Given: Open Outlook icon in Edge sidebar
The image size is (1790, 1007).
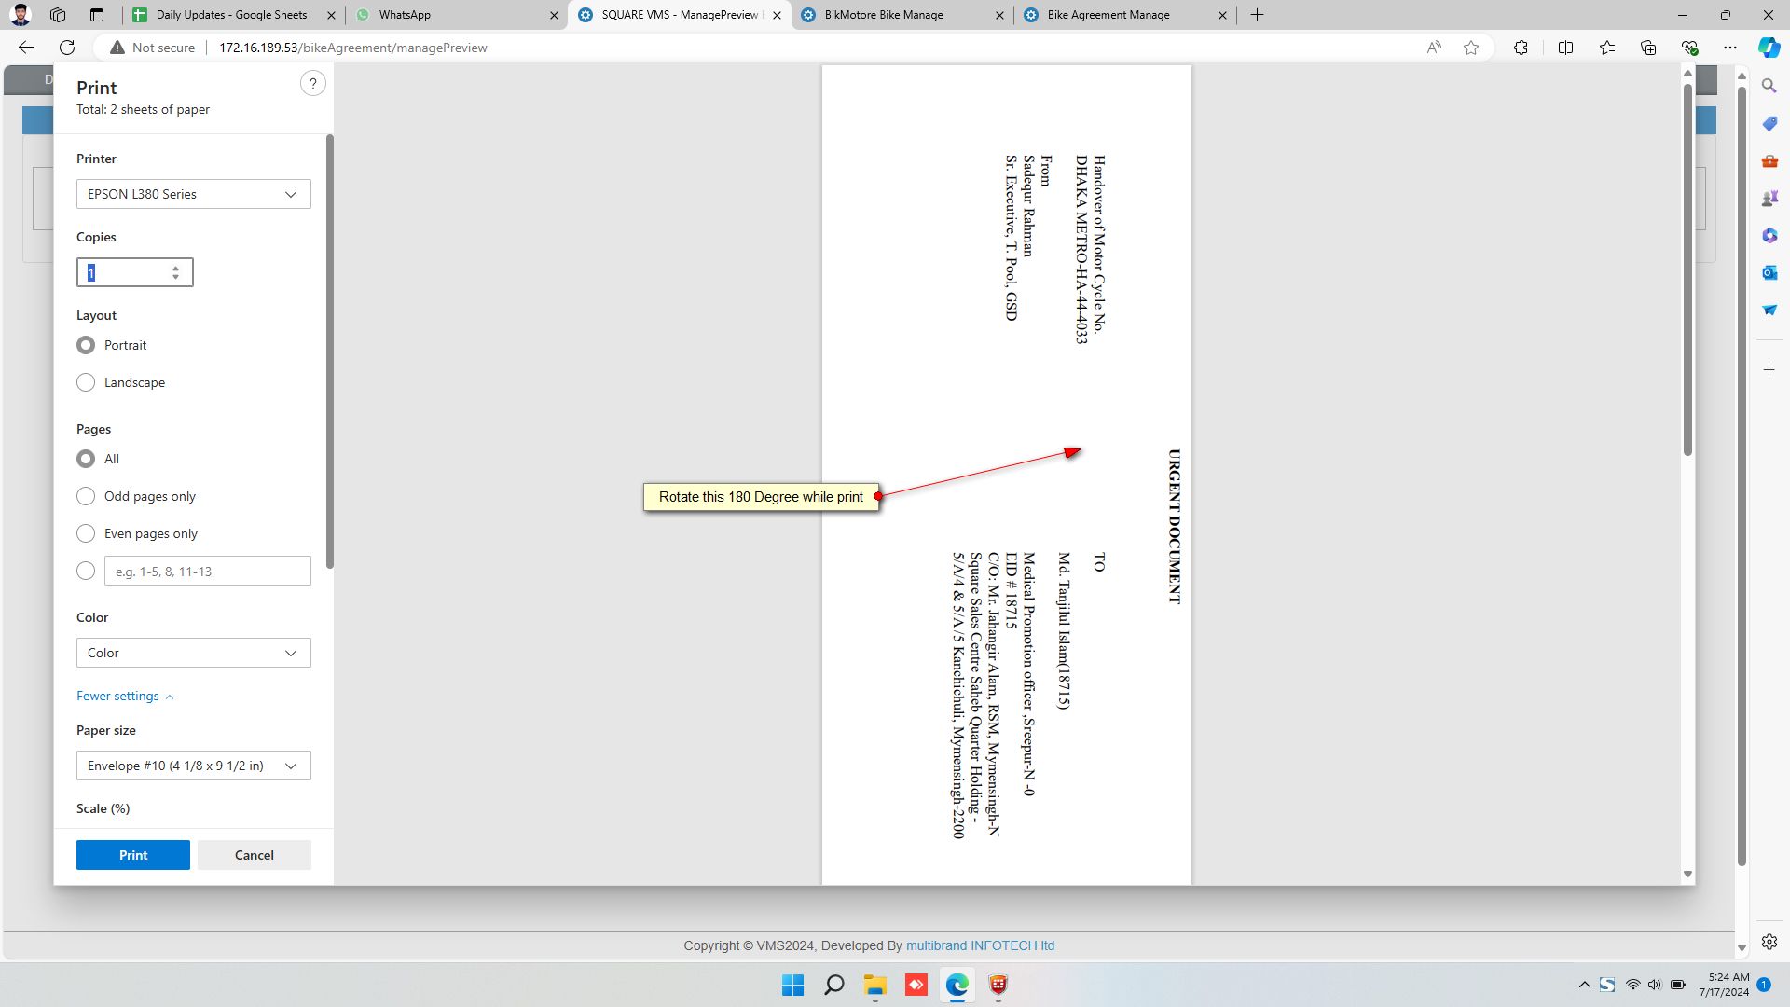Looking at the screenshot, I should (1769, 272).
